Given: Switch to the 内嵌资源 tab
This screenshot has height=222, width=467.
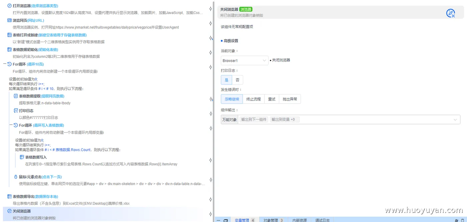Looking at the screenshot, I should pyautogui.click(x=300, y=220).
